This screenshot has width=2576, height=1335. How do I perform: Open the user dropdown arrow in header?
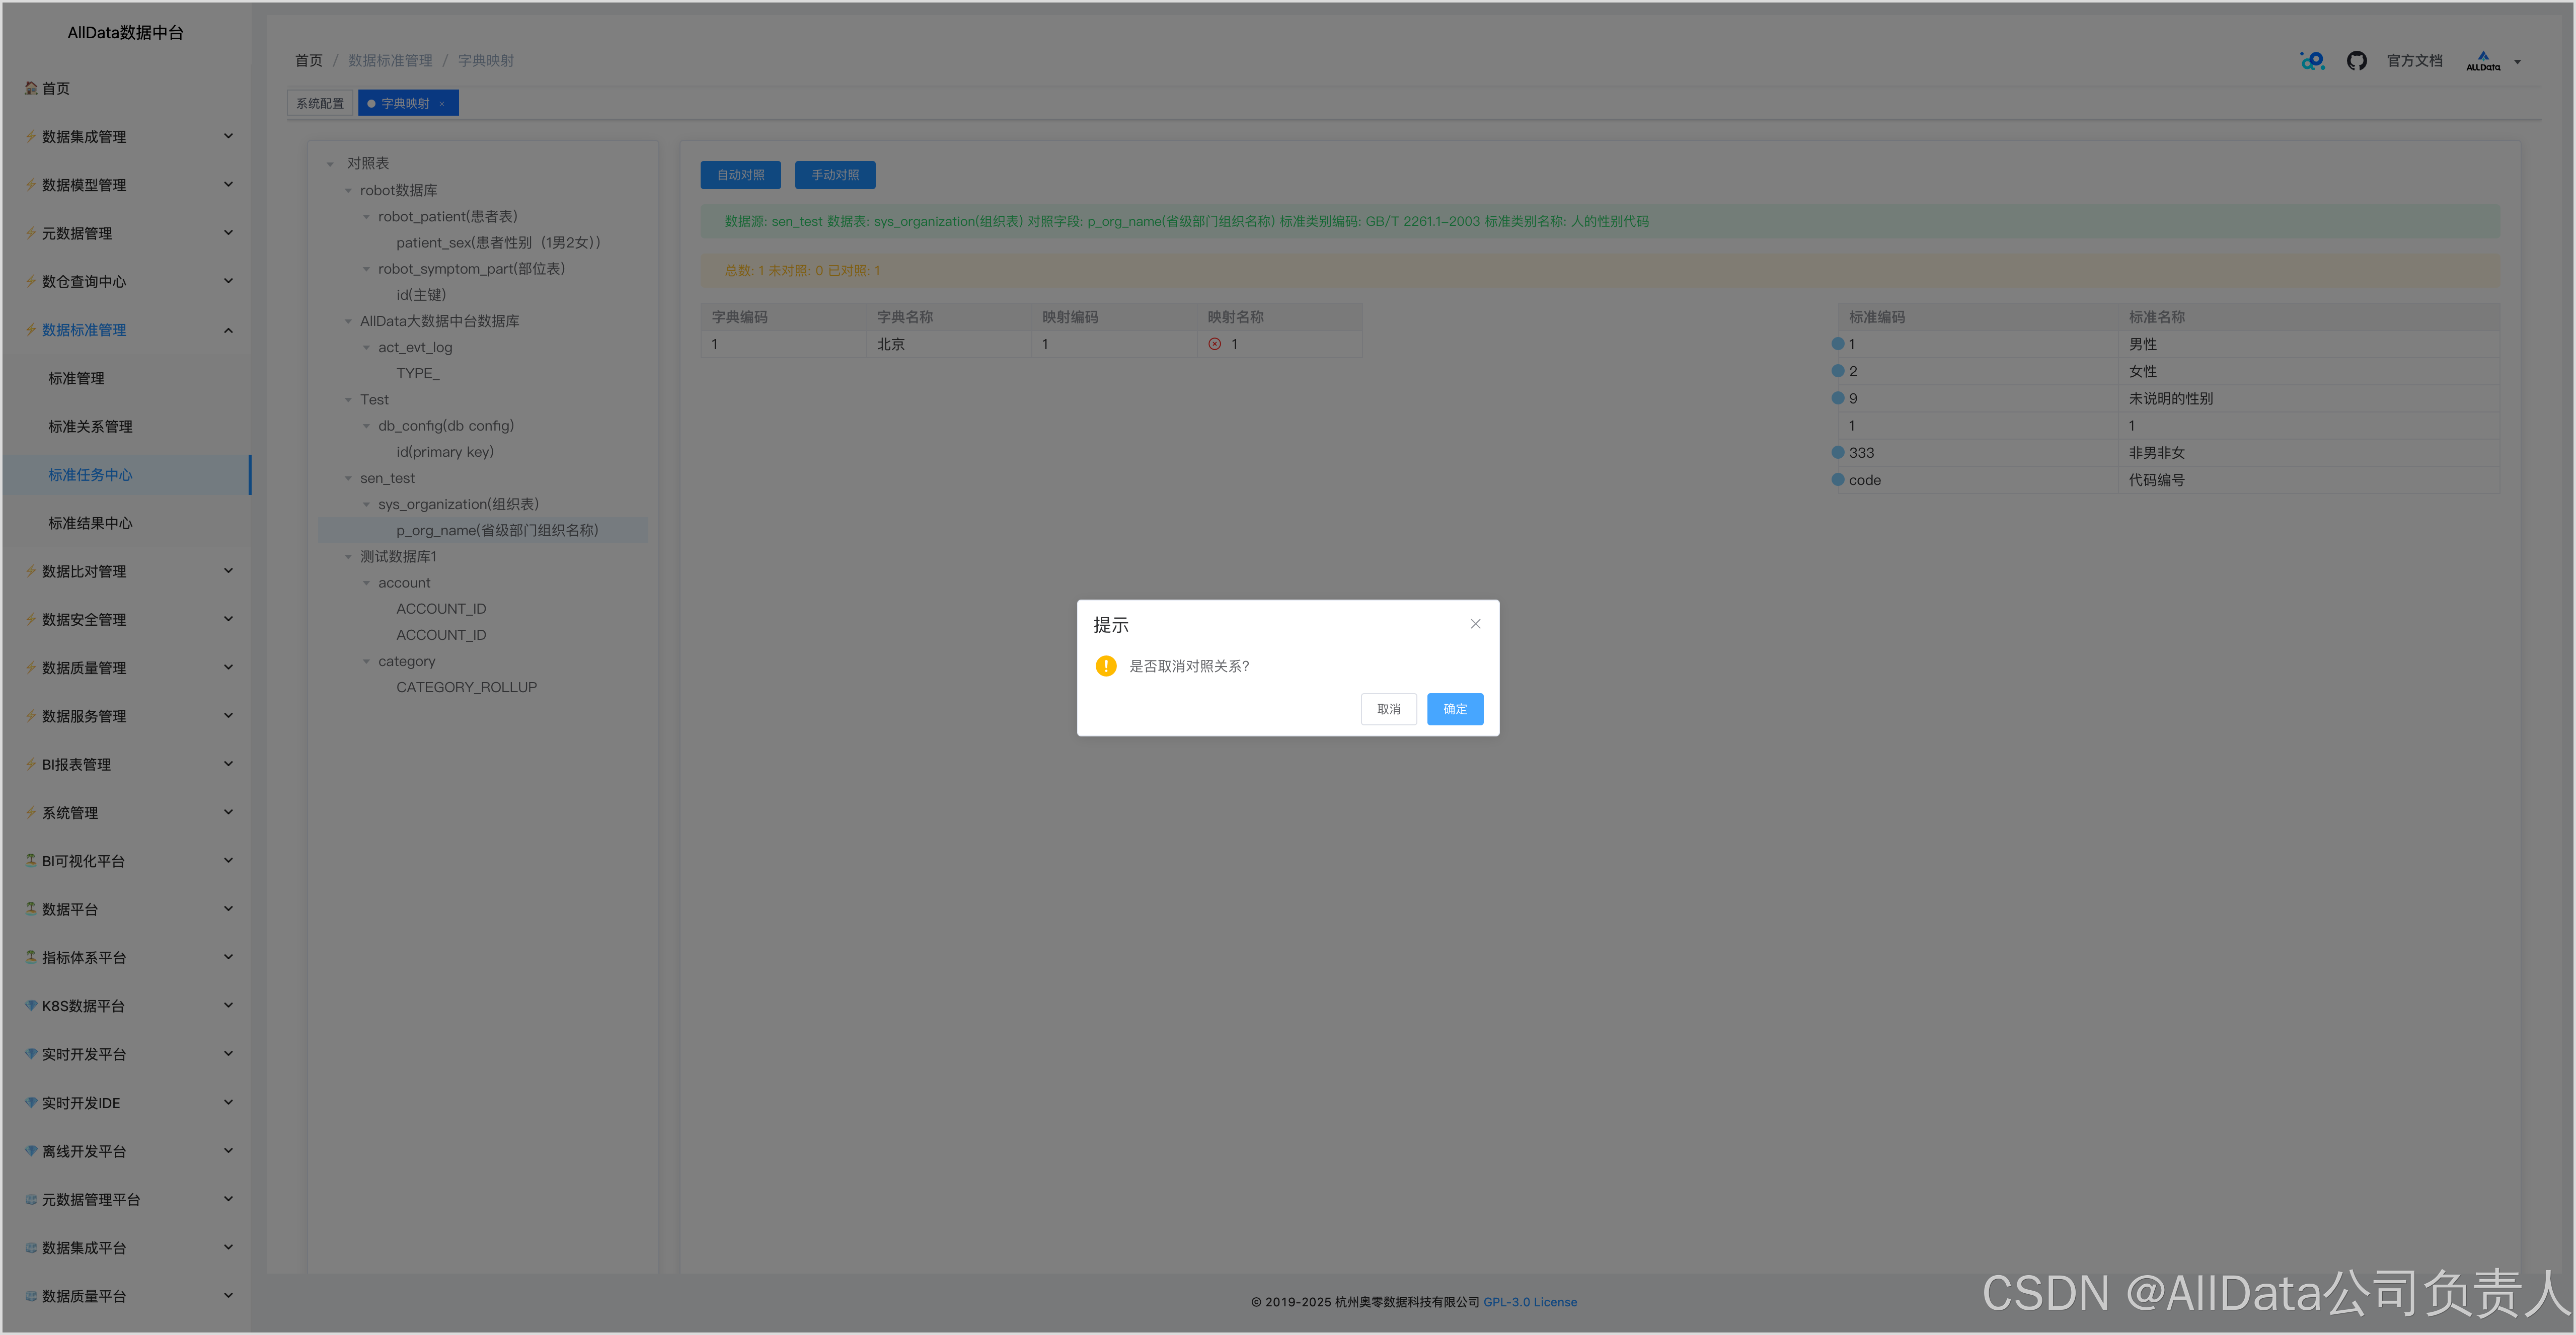[2517, 62]
